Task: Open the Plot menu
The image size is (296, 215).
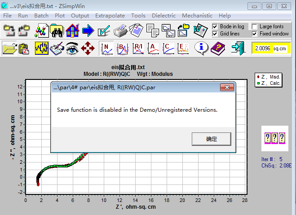Action: pos(60,16)
